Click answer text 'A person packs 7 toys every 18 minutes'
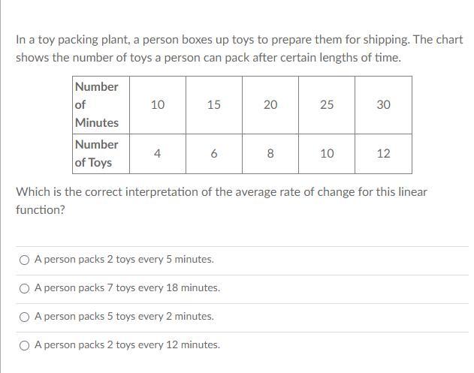 (x=127, y=288)
